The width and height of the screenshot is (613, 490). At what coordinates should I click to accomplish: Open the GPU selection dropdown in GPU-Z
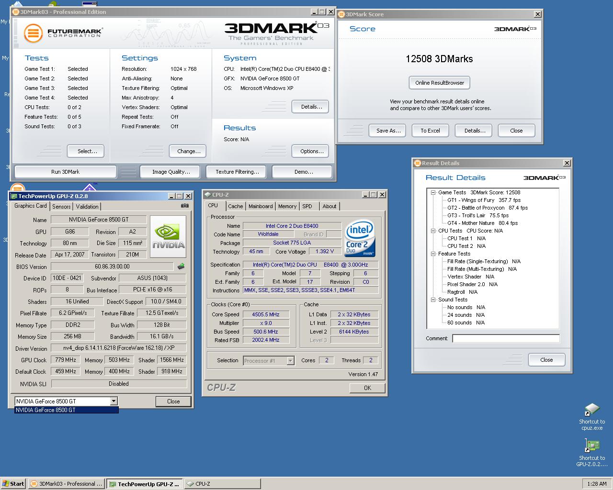pyautogui.click(x=114, y=401)
